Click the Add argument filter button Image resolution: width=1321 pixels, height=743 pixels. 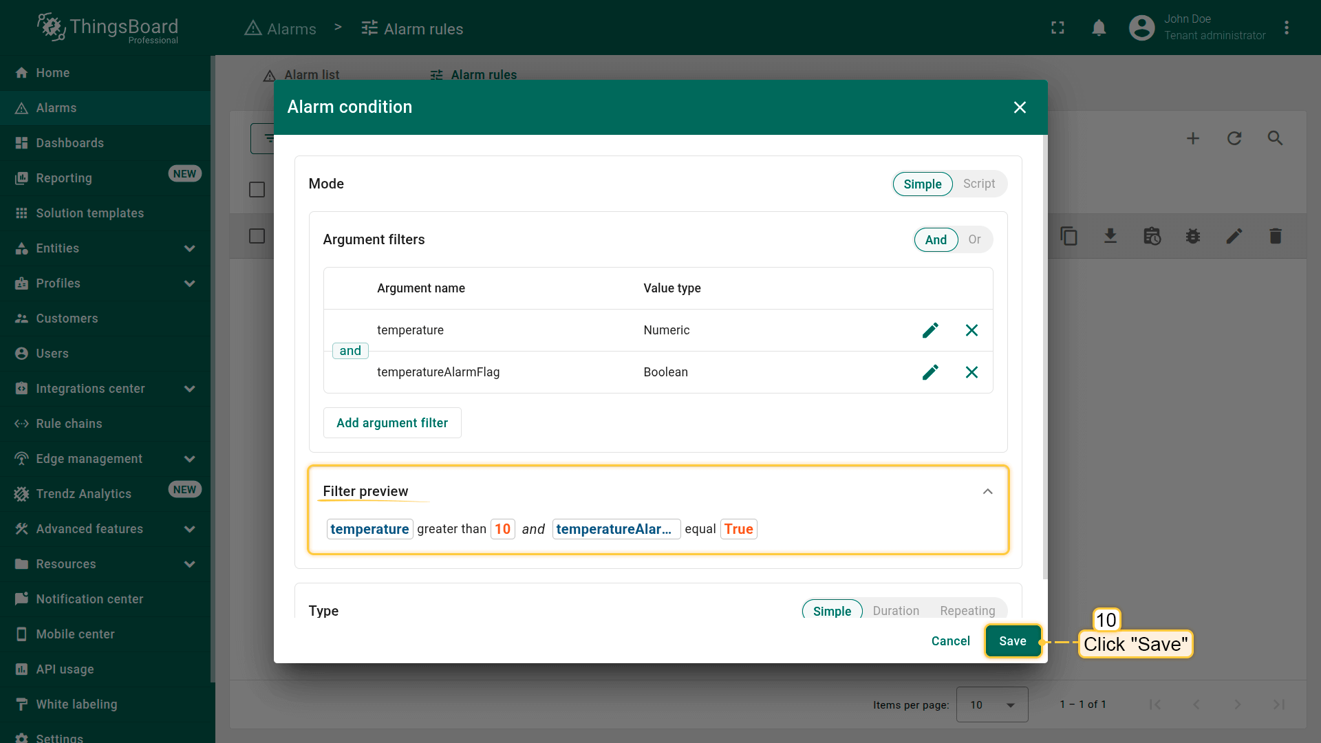click(x=392, y=423)
